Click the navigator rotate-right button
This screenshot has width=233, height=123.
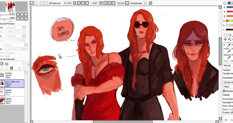(22, 18)
